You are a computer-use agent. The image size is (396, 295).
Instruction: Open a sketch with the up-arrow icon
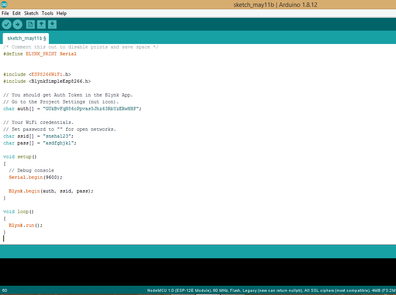[x=42, y=25]
